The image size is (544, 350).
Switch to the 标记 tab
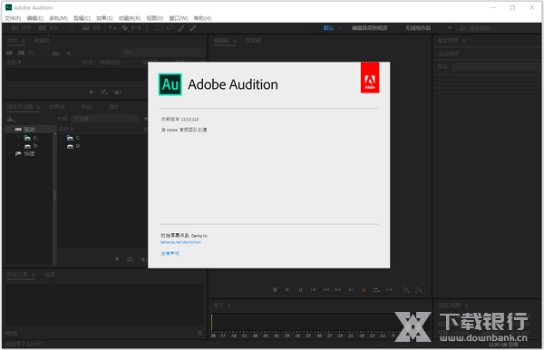click(86, 107)
